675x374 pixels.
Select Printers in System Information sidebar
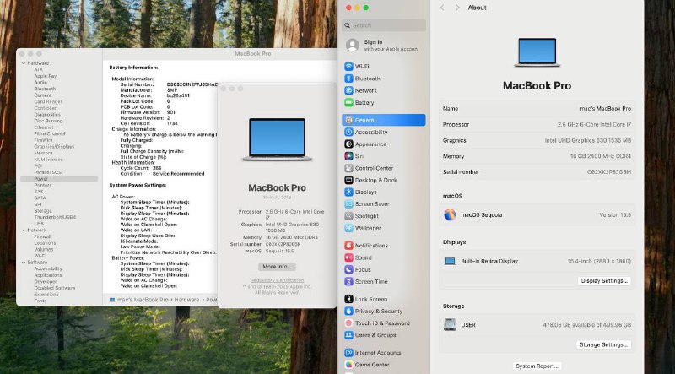pyautogui.click(x=43, y=185)
